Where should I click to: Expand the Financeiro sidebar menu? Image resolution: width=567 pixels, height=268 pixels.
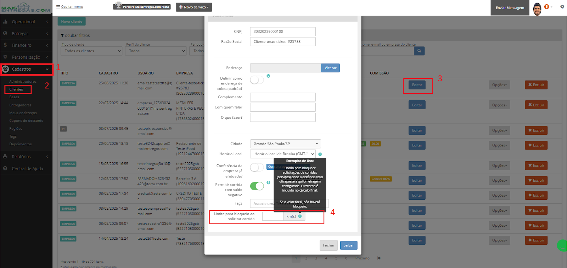(26, 45)
